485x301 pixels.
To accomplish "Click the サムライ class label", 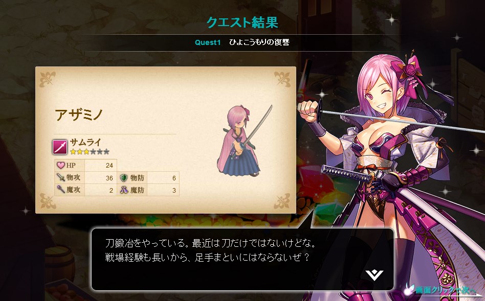I will tap(85, 142).
